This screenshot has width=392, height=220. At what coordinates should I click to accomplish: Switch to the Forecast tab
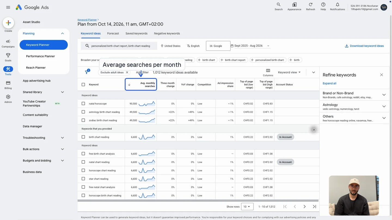[x=113, y=33]
